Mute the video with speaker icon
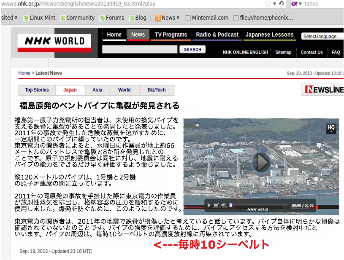This screenshot has height=260, width=344. tap(223, 205)
